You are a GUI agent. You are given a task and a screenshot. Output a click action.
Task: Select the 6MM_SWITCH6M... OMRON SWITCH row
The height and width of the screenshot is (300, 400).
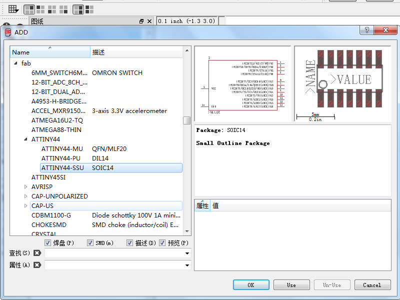[106, 72]
